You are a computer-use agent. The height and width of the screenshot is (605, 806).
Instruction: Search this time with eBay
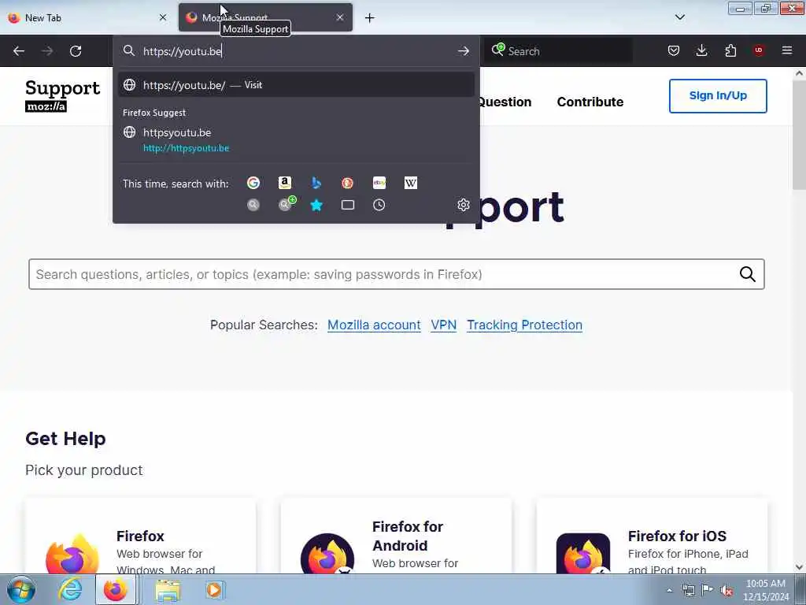(x=379, y=183)
